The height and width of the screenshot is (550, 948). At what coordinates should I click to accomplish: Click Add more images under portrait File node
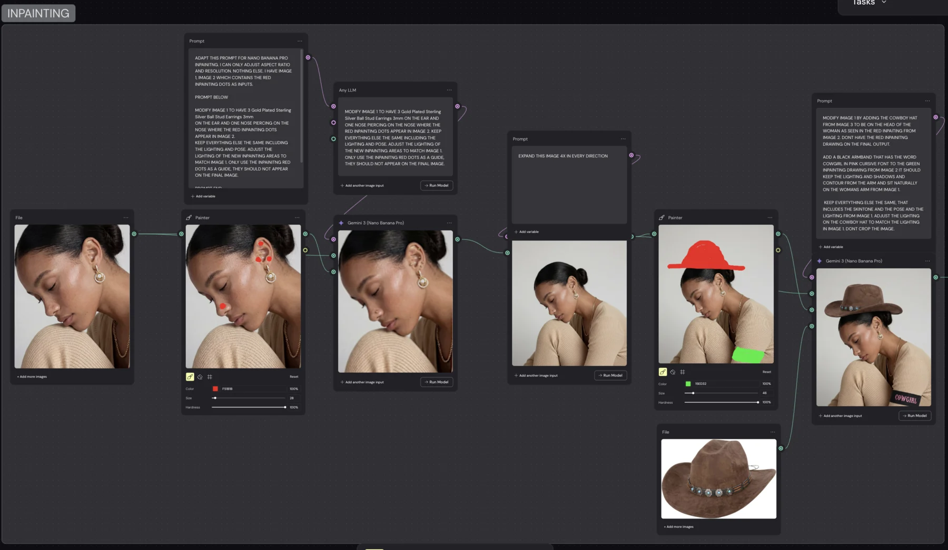(32, 377)
